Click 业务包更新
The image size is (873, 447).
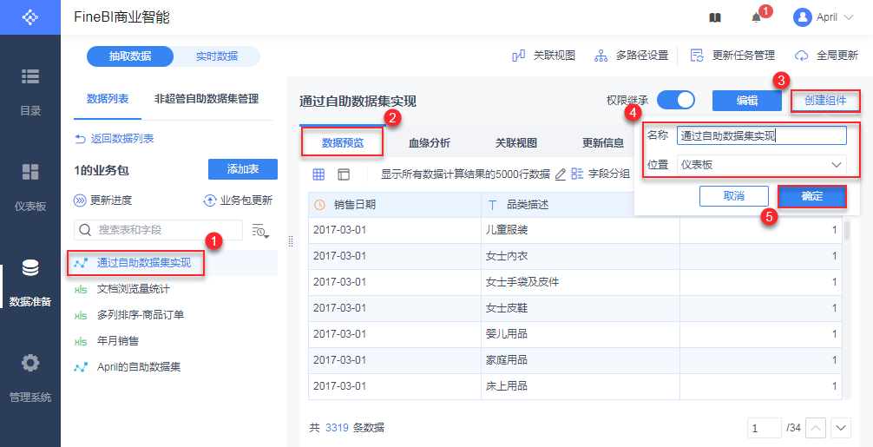239,200
